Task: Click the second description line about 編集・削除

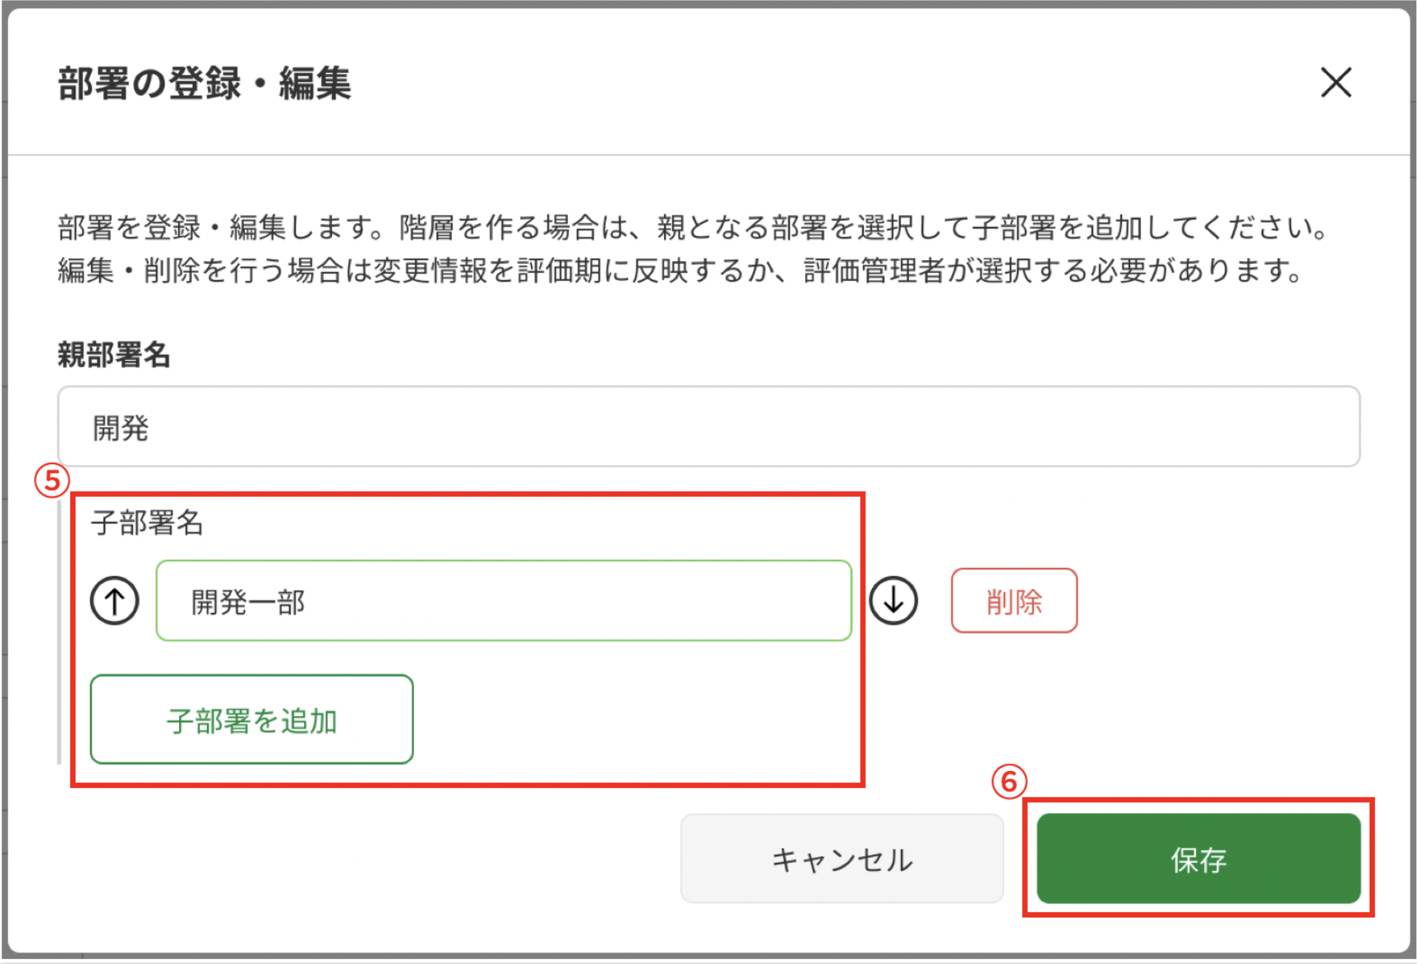Action: click(x=680, y=271)
